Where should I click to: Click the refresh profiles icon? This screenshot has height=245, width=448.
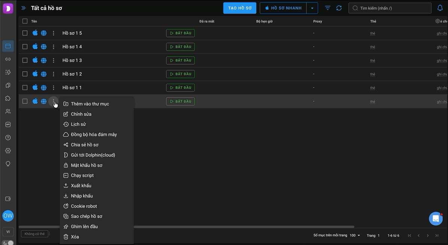coord(339,8)
